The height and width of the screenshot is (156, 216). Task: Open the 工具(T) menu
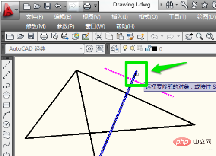coord(178,17)
